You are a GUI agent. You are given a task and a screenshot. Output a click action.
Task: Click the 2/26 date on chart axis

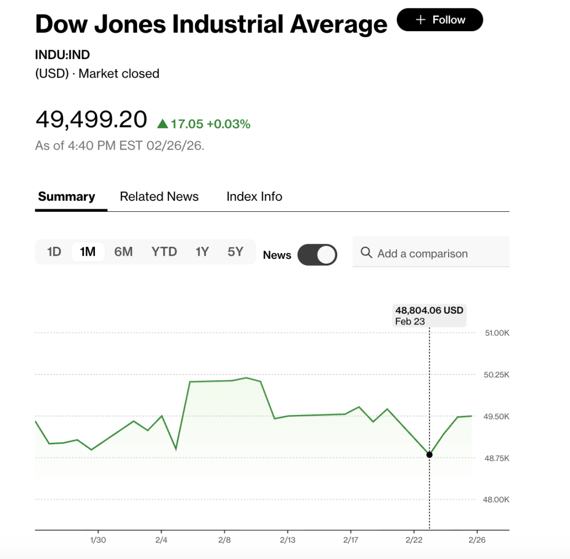[x=477, y=540]
